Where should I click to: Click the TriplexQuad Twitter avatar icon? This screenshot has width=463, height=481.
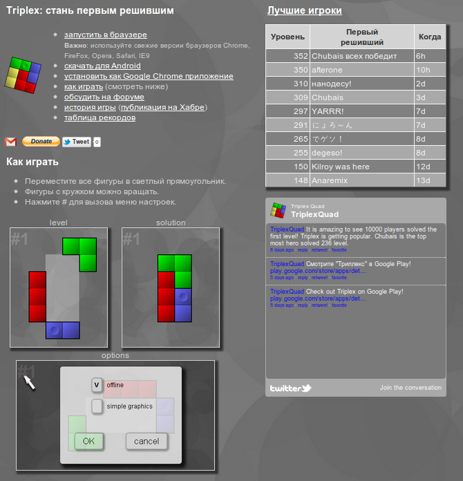[x=278, y=210]
